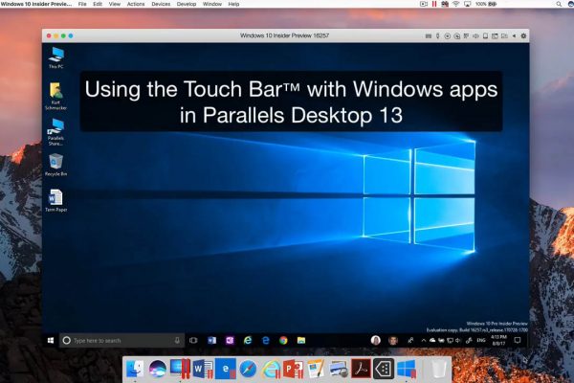Viewport: 574px width, 383px height.
Task: Select the Parallels Shared Folders icon
Action: [55, 132]
